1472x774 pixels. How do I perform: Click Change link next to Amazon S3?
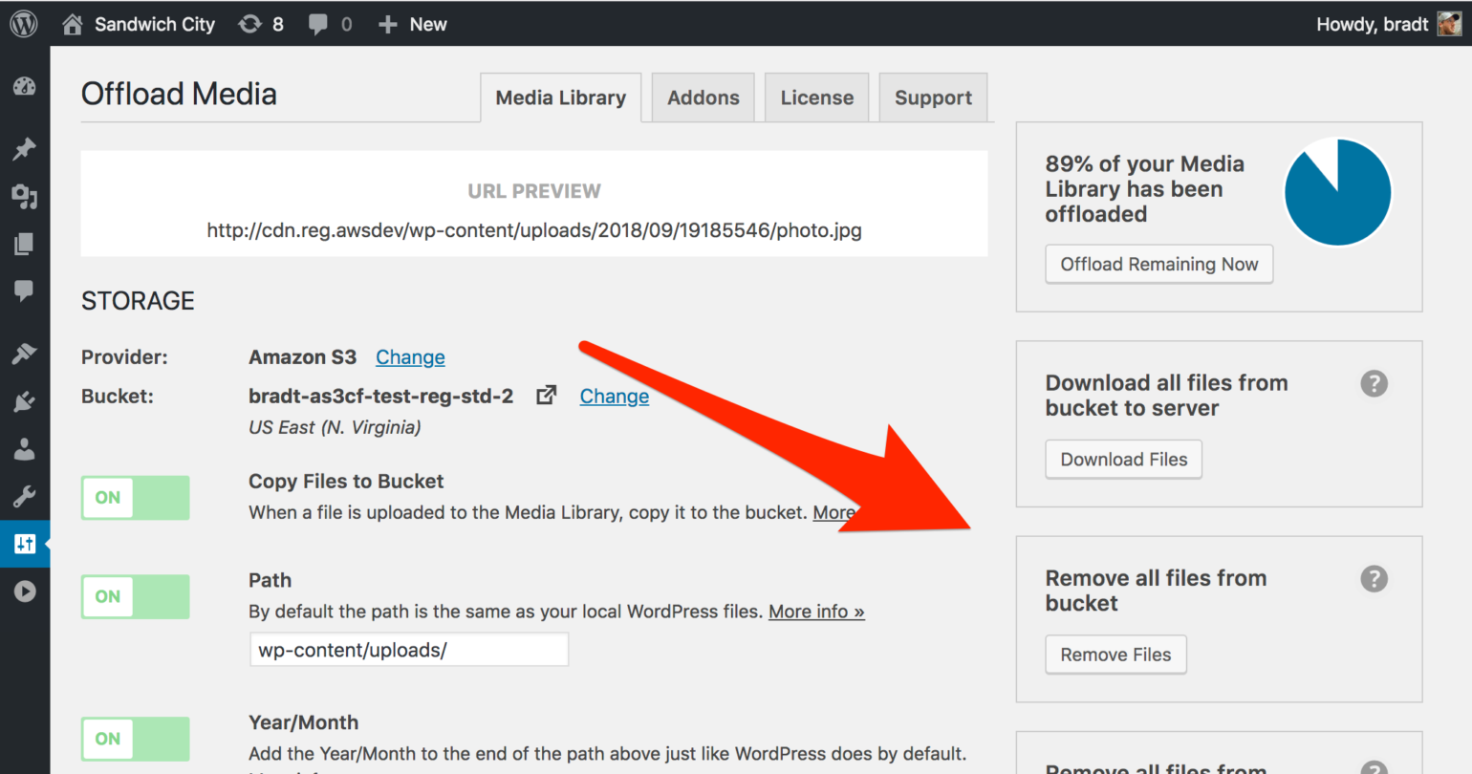pyautogui.click(x=410, y=357)
